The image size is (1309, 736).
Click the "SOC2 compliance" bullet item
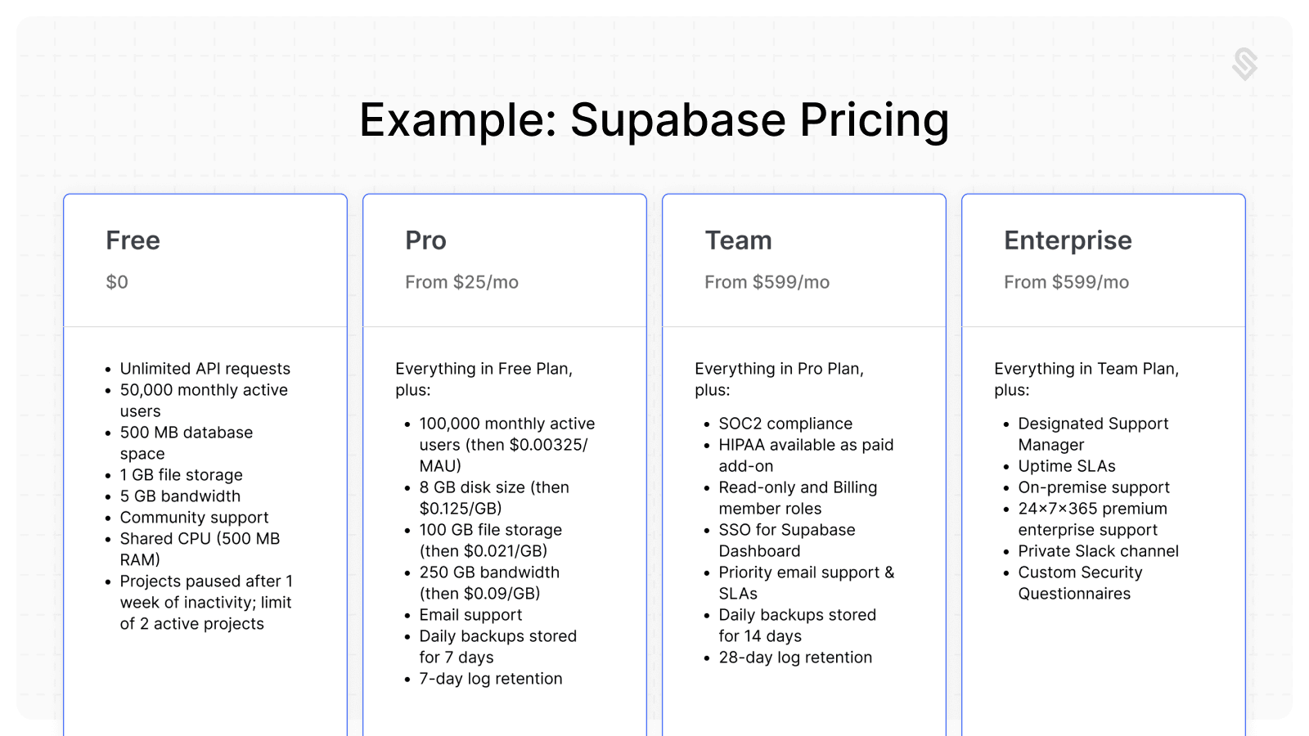click(x=785, y=424)
